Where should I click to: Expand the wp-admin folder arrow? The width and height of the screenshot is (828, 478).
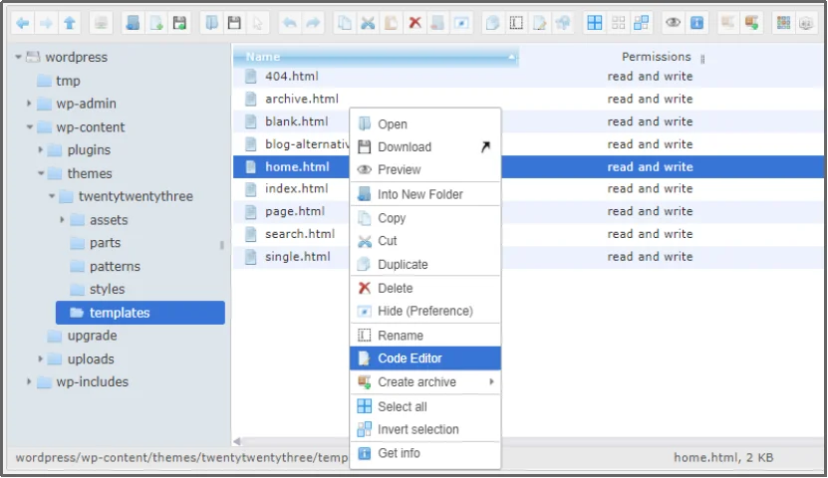[x=29, y=104]
